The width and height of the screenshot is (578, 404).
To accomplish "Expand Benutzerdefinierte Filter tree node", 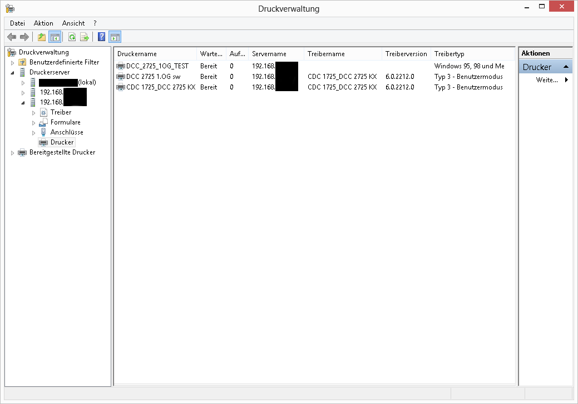I will click(x=12, y=63).
